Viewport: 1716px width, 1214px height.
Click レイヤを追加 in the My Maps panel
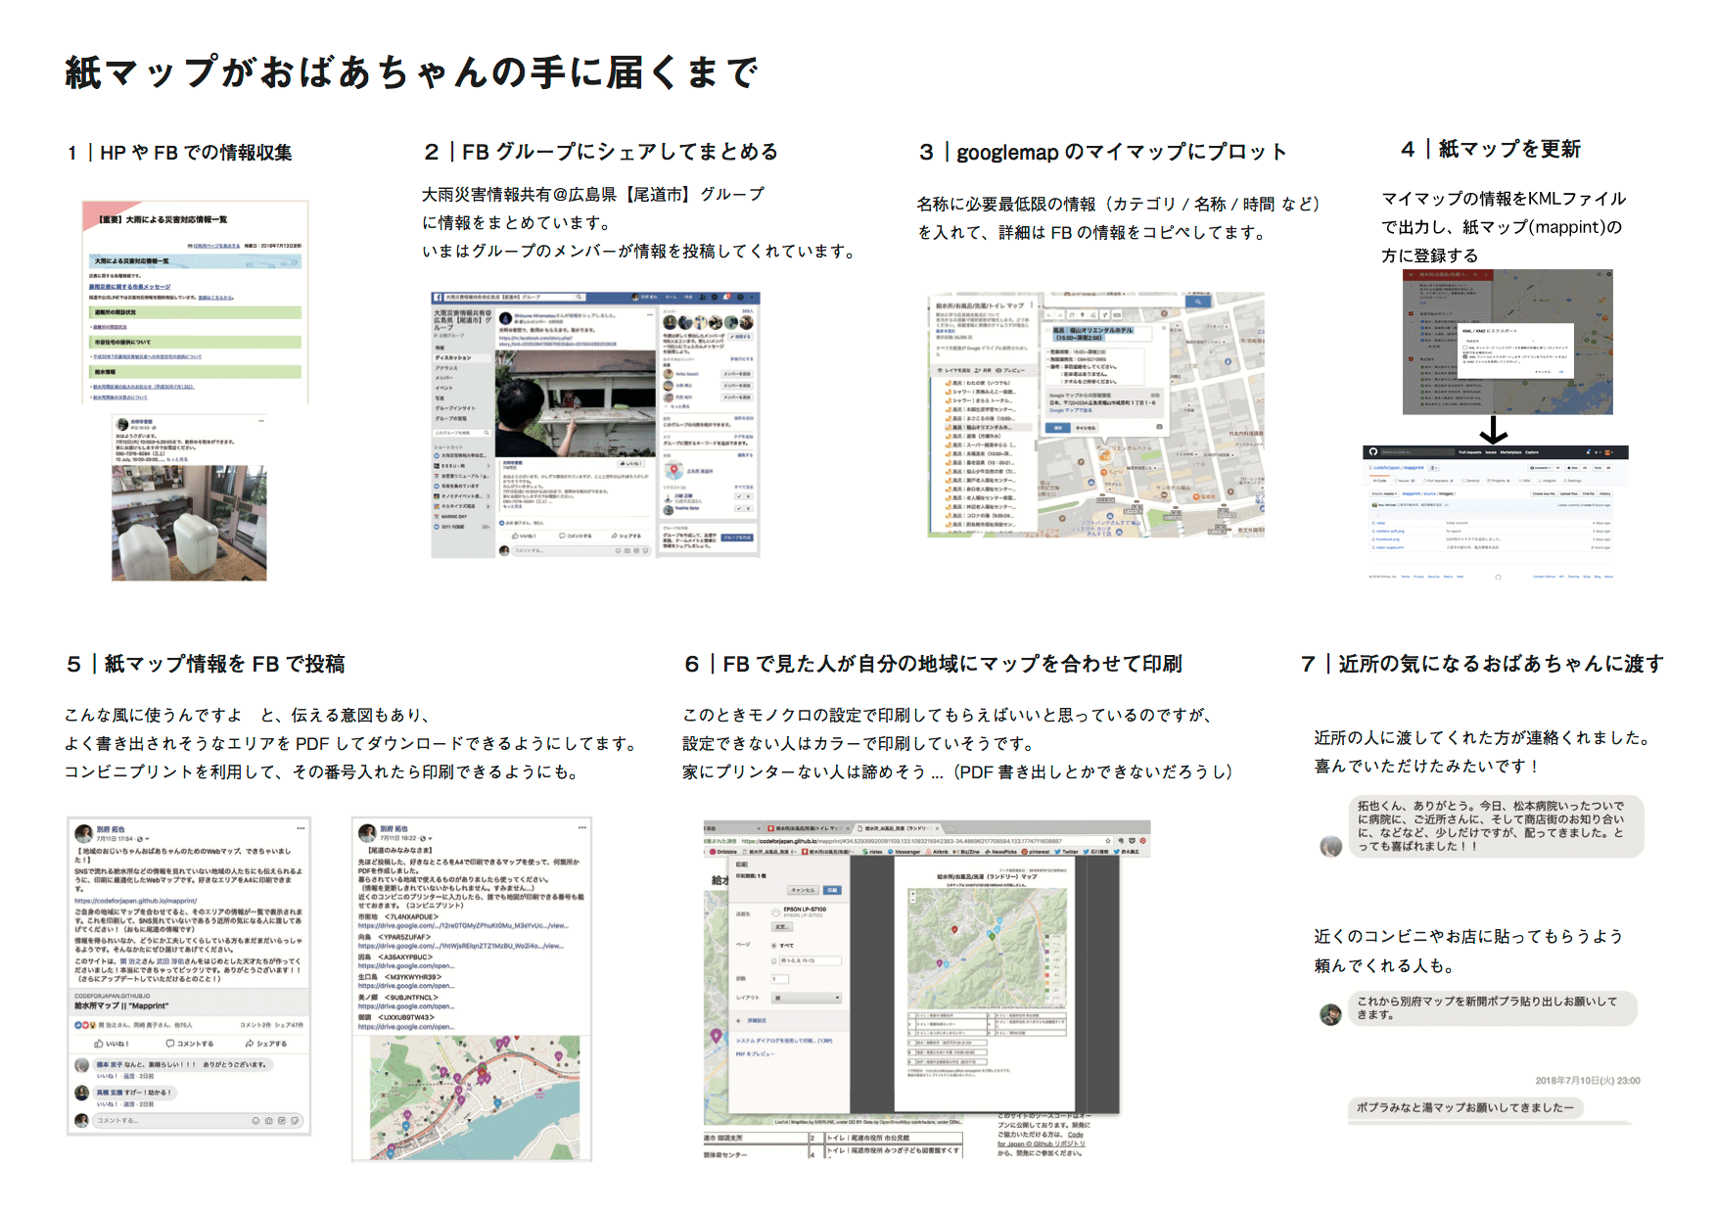954,370
